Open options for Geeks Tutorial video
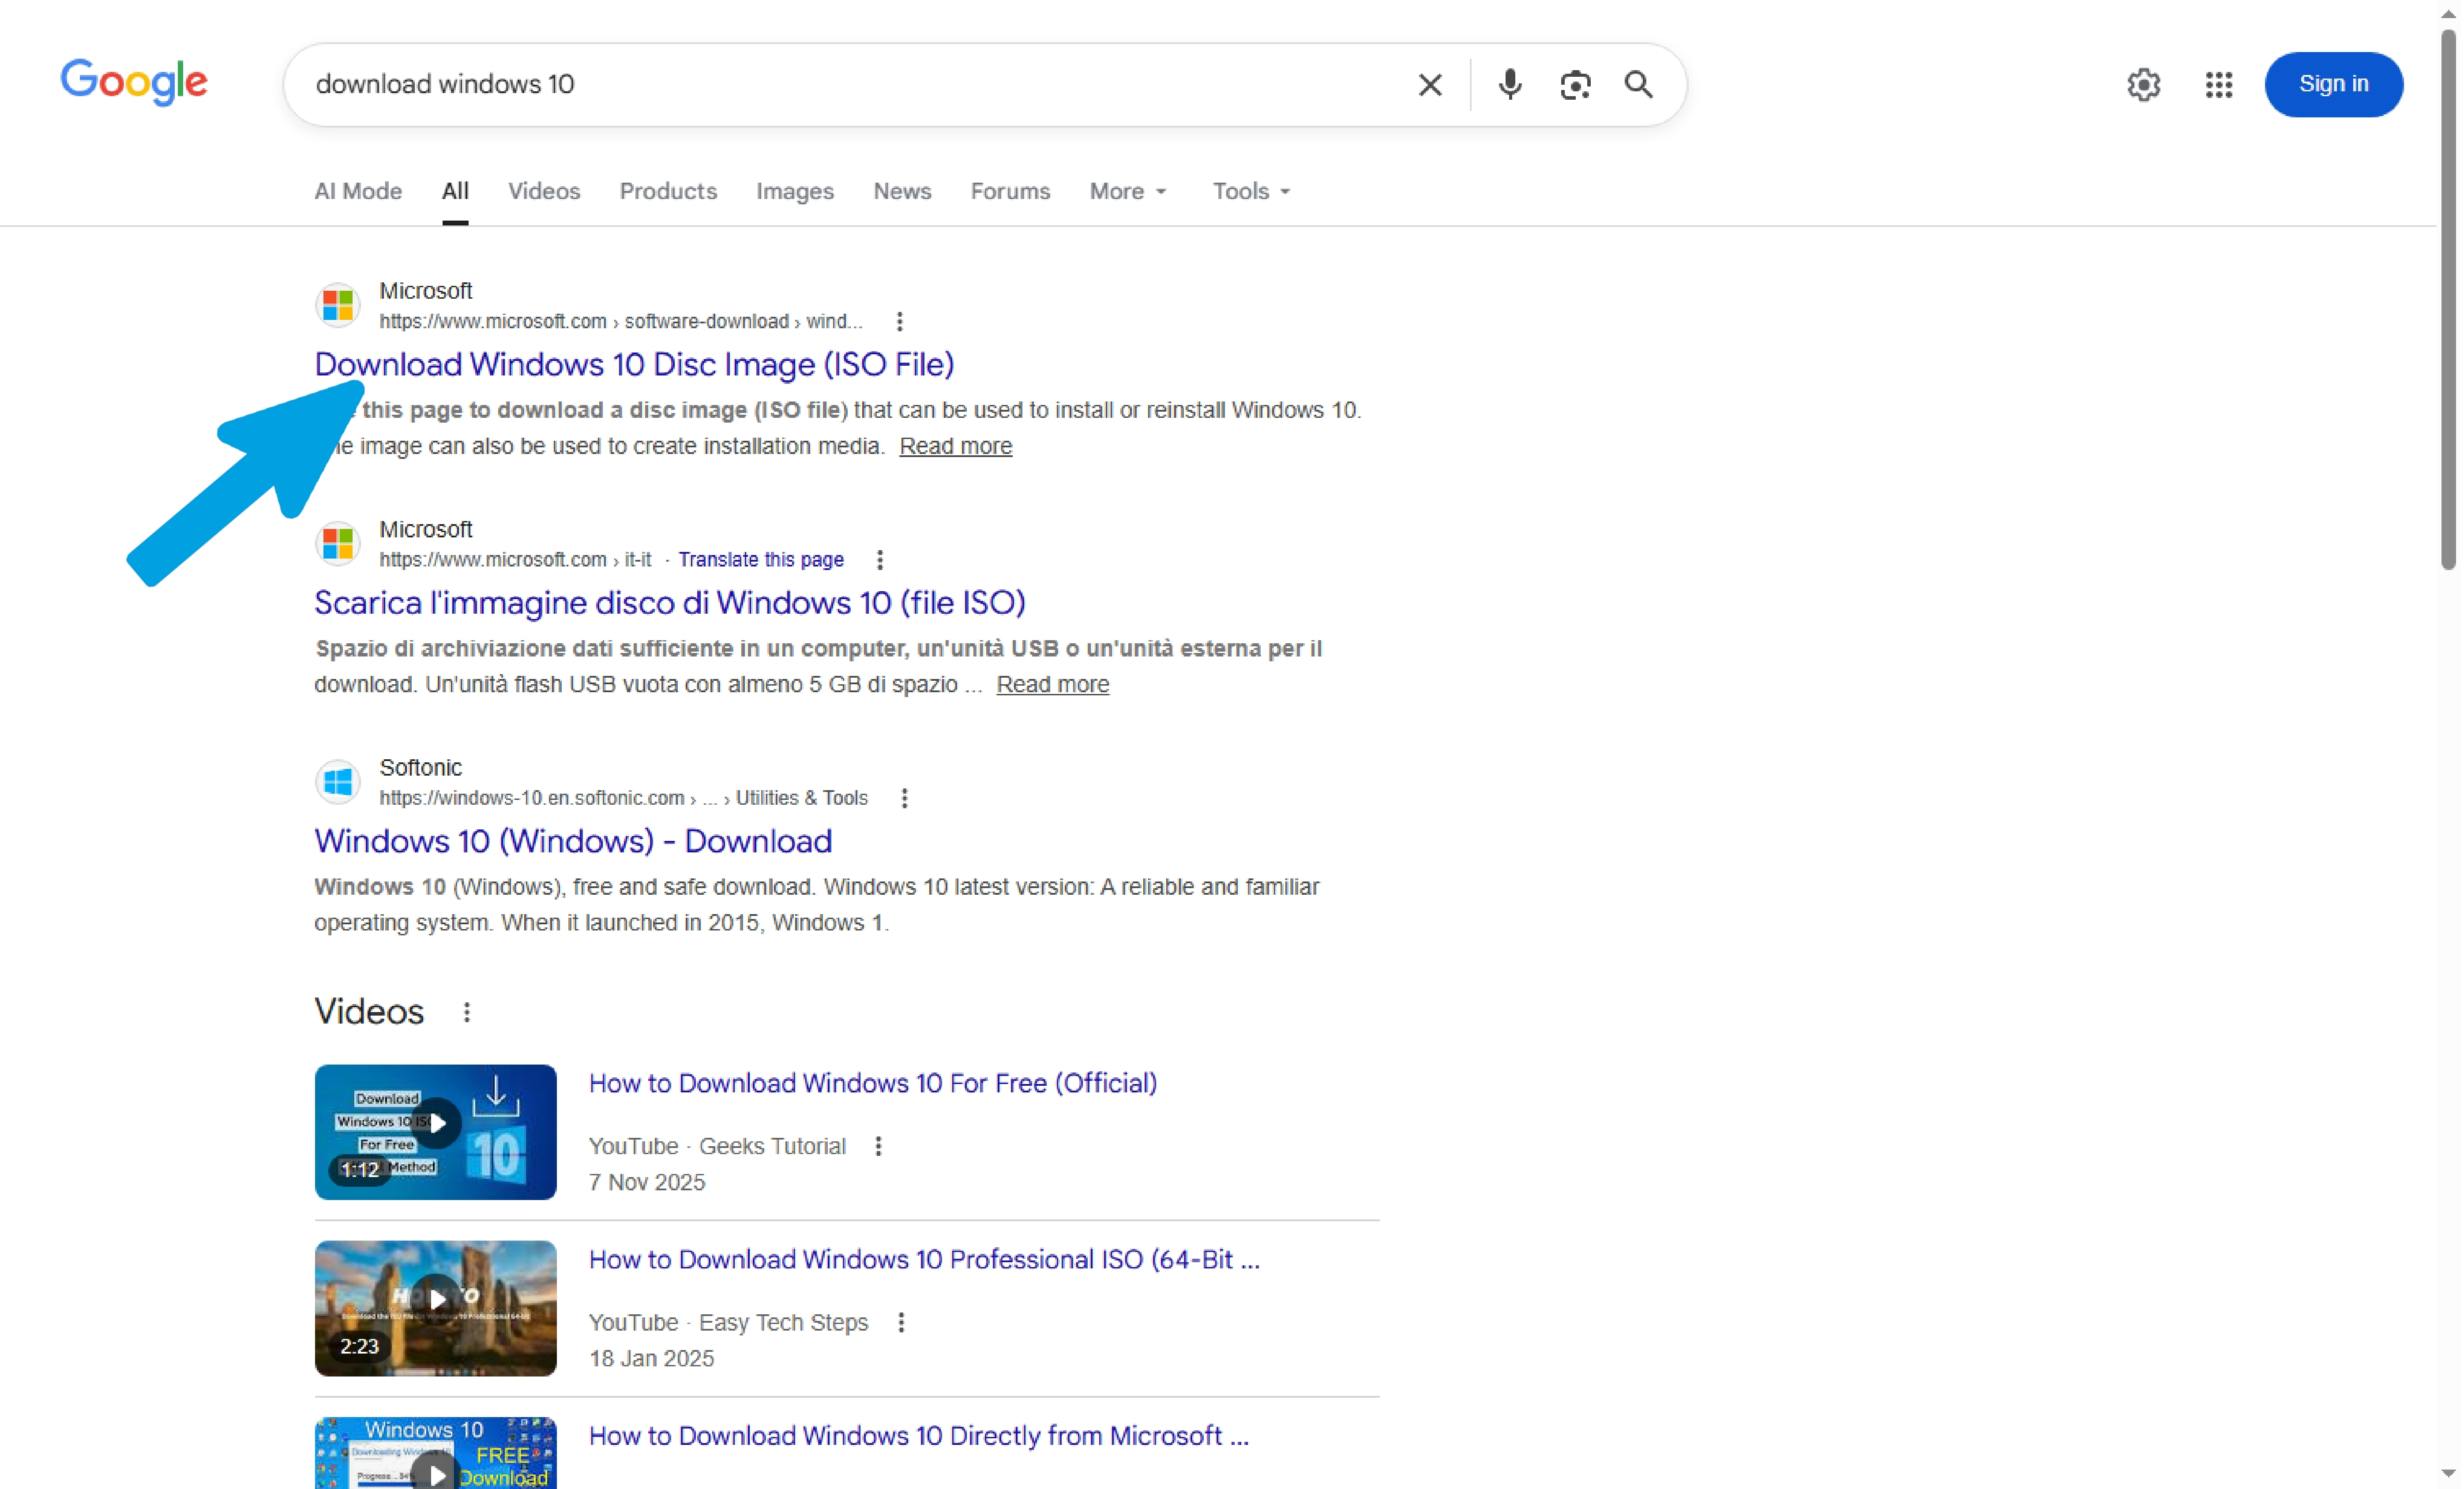This screenshot has width=2464, height=1489. pyautogui.click(x=878, y=1146)
